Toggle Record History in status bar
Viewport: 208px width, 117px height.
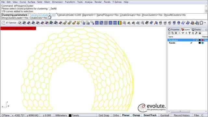182,115
